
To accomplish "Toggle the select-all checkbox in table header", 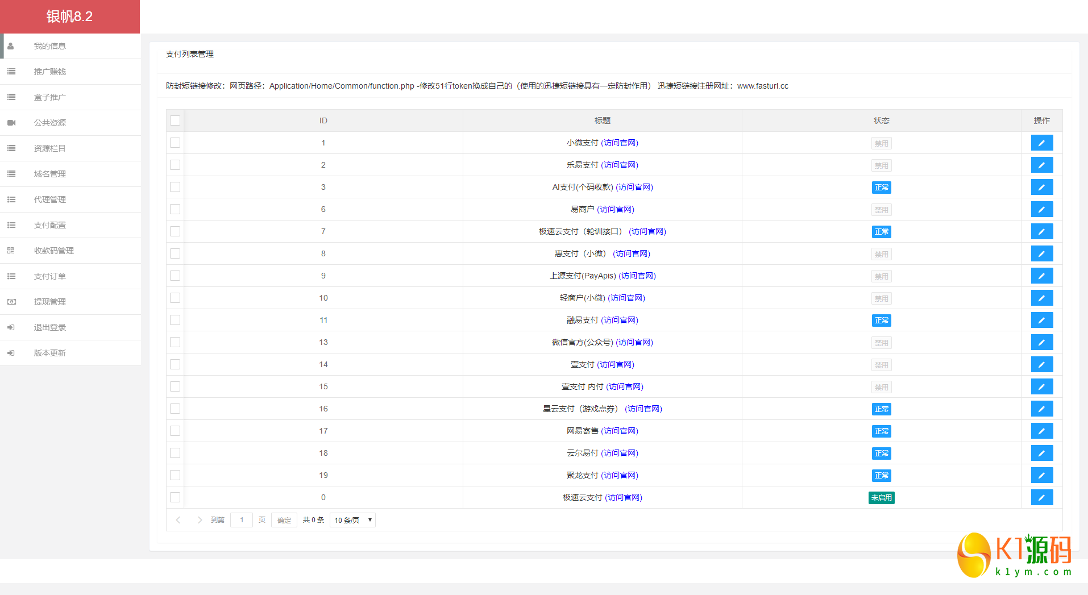I will (175, 120).
